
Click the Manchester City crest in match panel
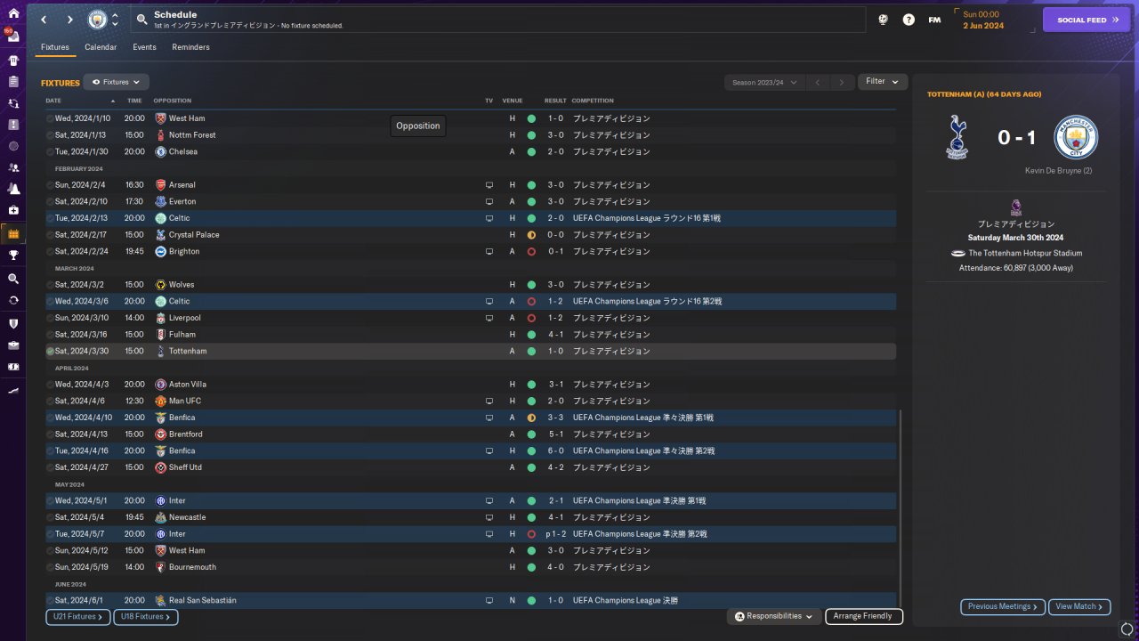click(x=1076, y=137)
